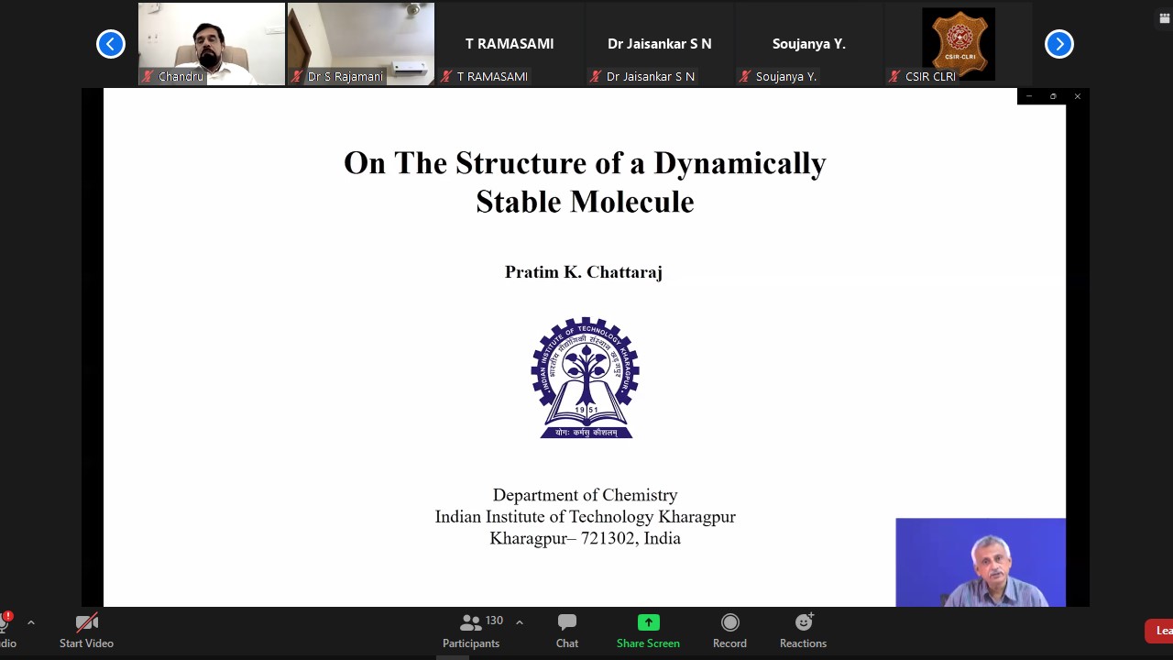1173x660 pixels.
Task: Click the Soujanya Y. participant tile
Action: [808, 43]
